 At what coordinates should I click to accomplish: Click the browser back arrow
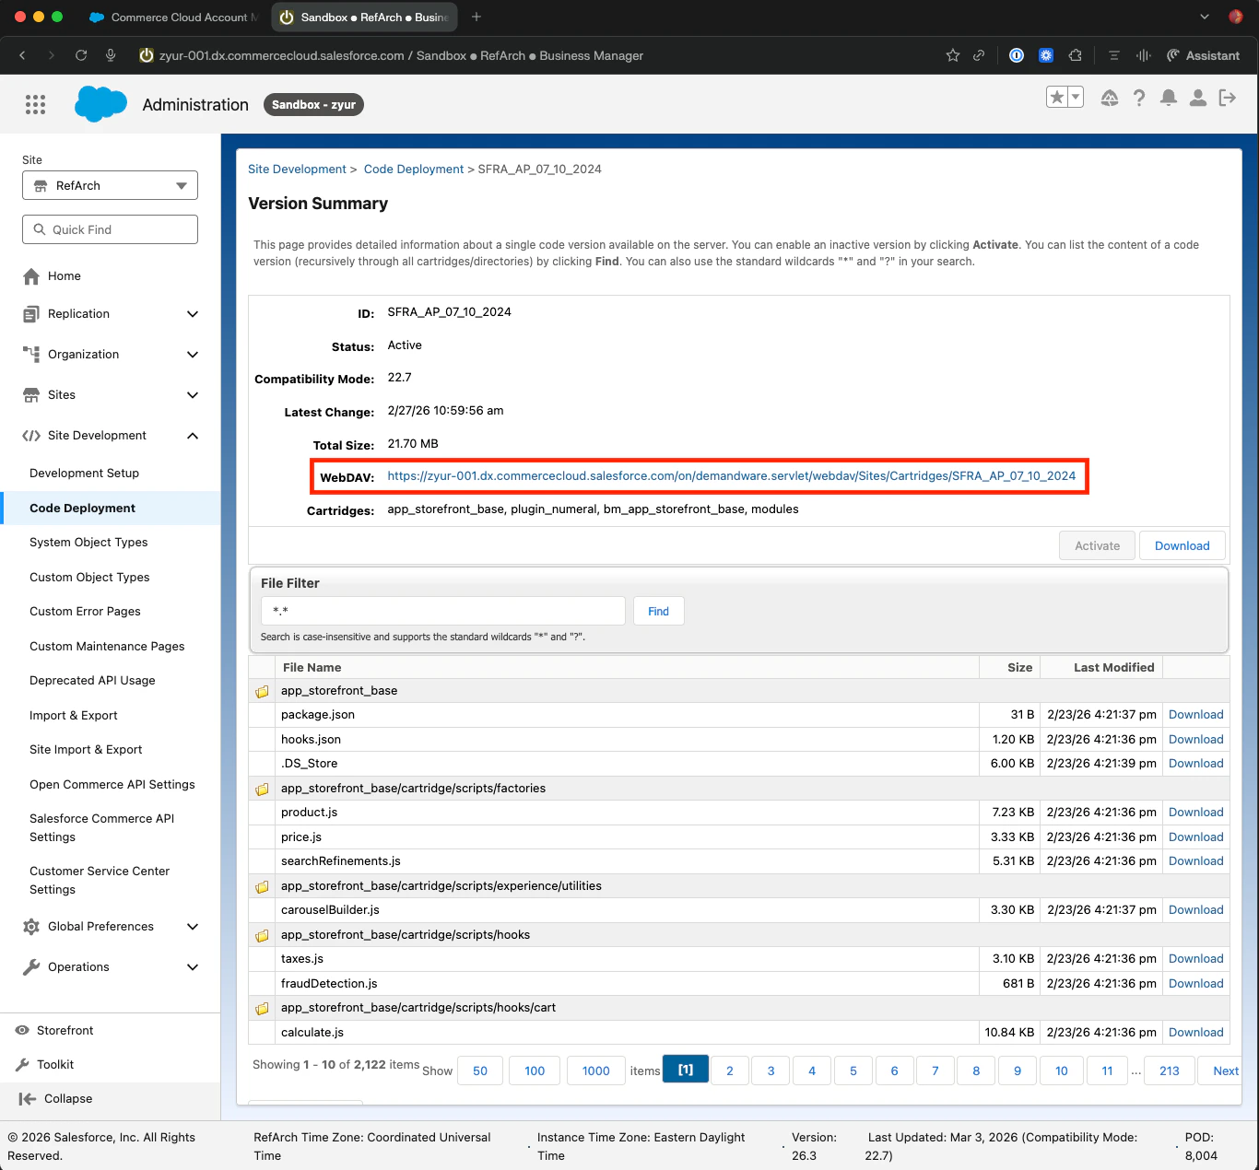pos(22,55)
